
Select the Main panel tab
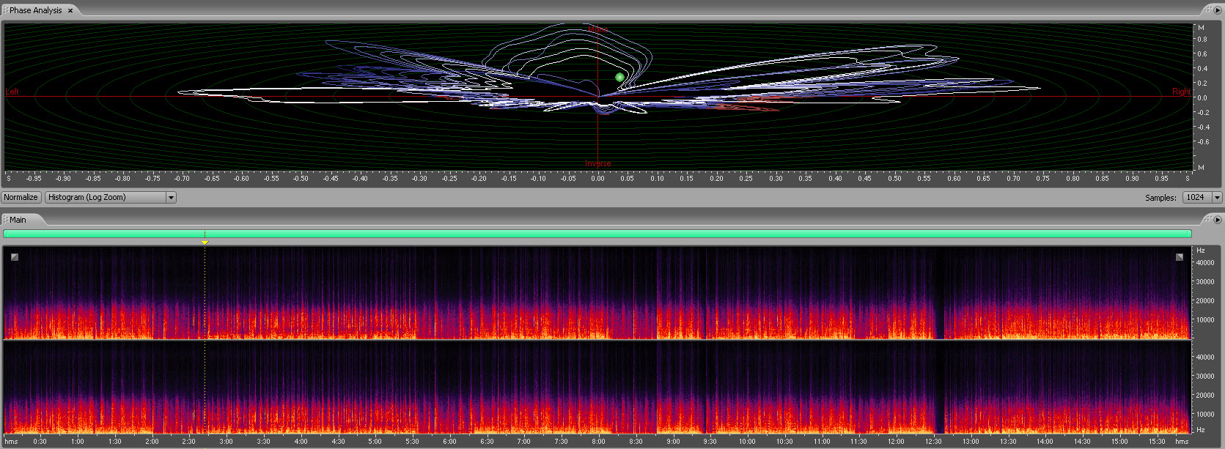pyautogui.click(x=18, y=220)
